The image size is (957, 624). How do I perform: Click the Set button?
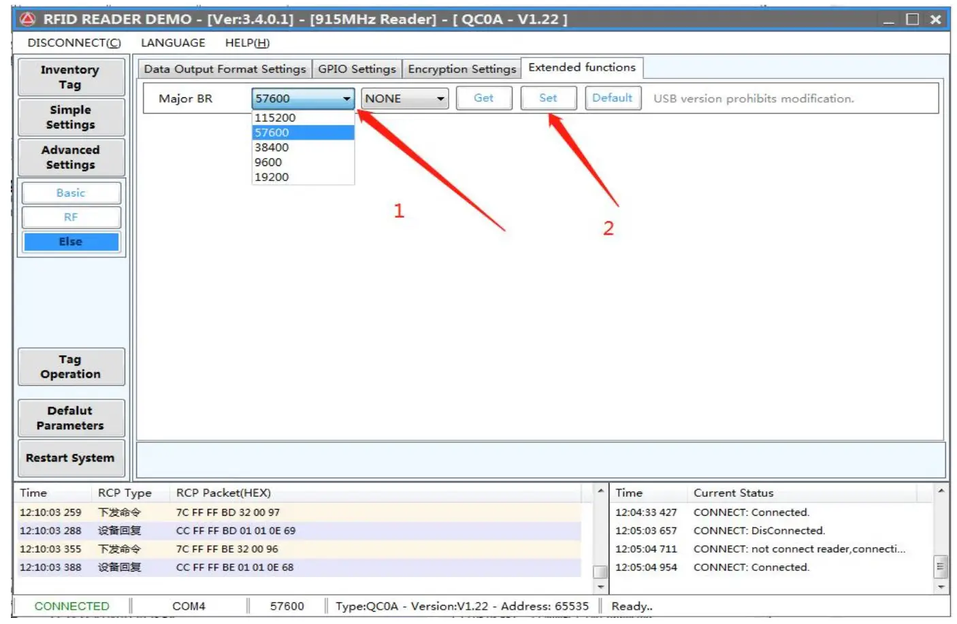[x=548, y=98]
